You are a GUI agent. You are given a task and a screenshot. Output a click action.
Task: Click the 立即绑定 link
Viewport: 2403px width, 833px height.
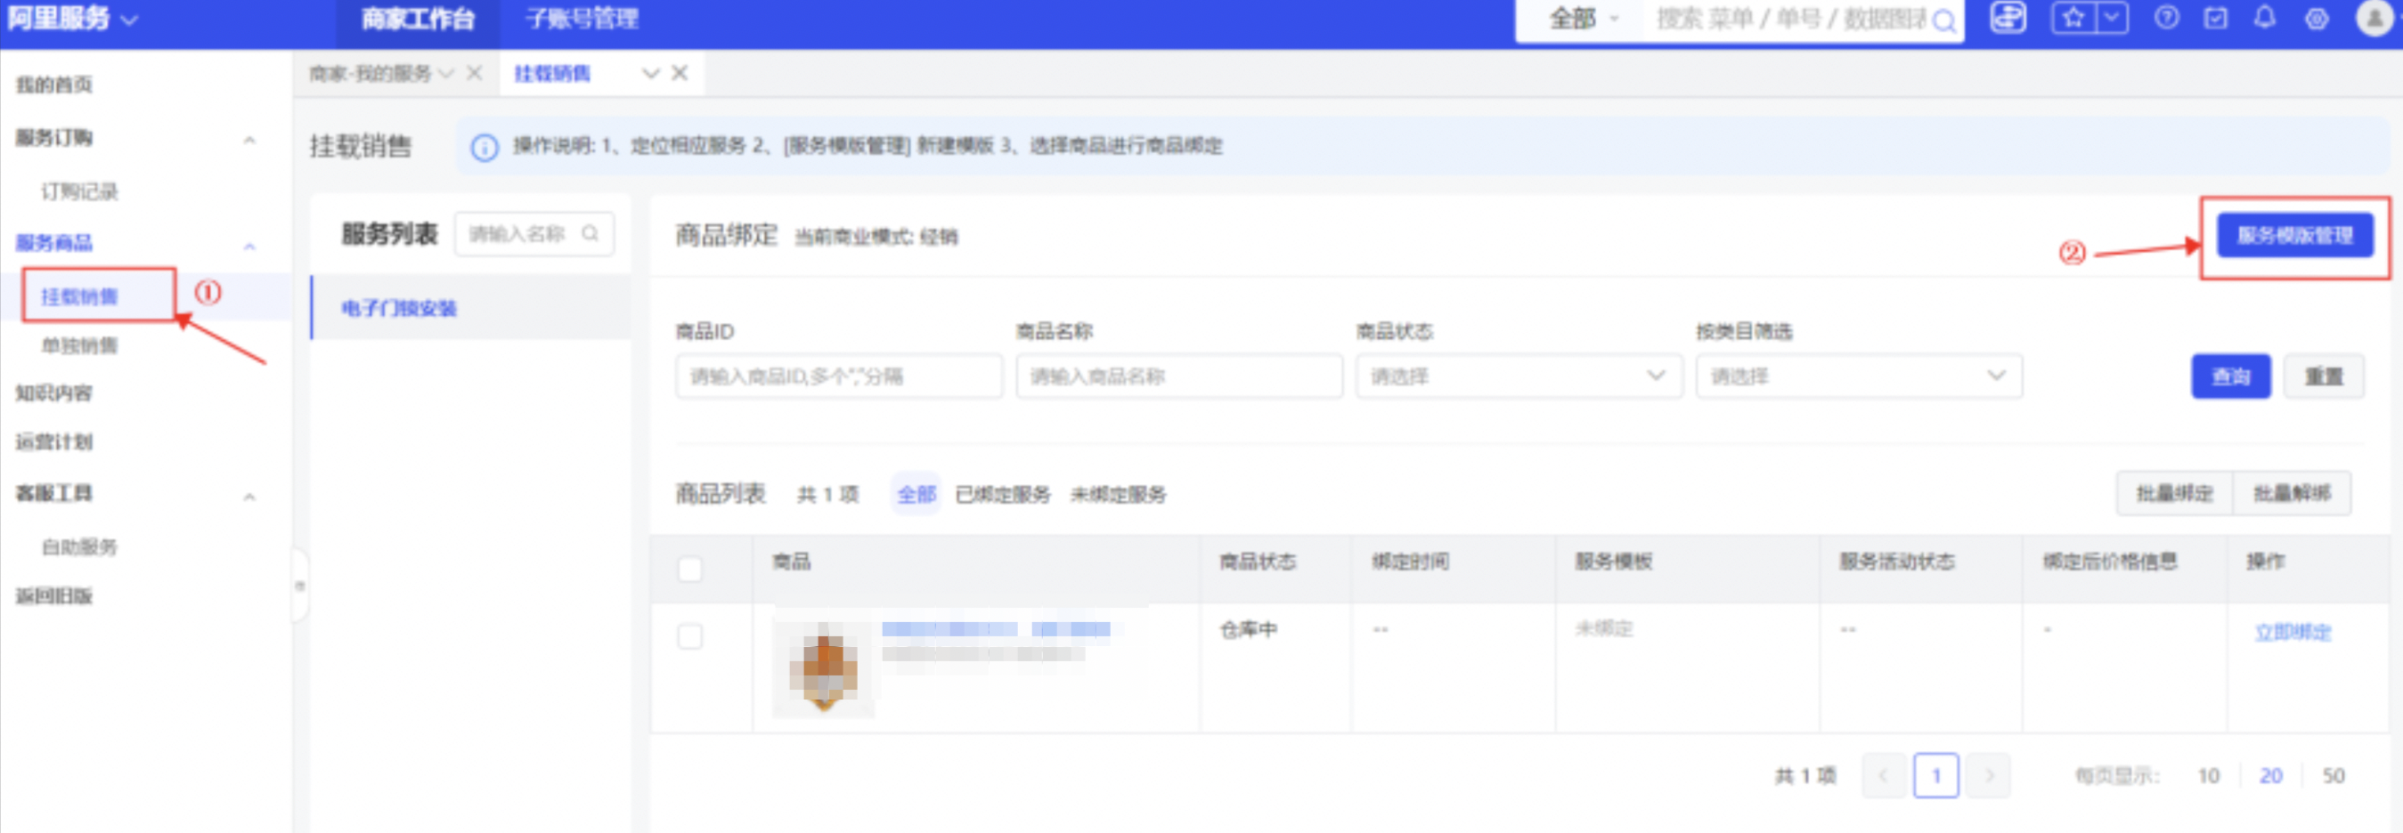coord(2292,633)
